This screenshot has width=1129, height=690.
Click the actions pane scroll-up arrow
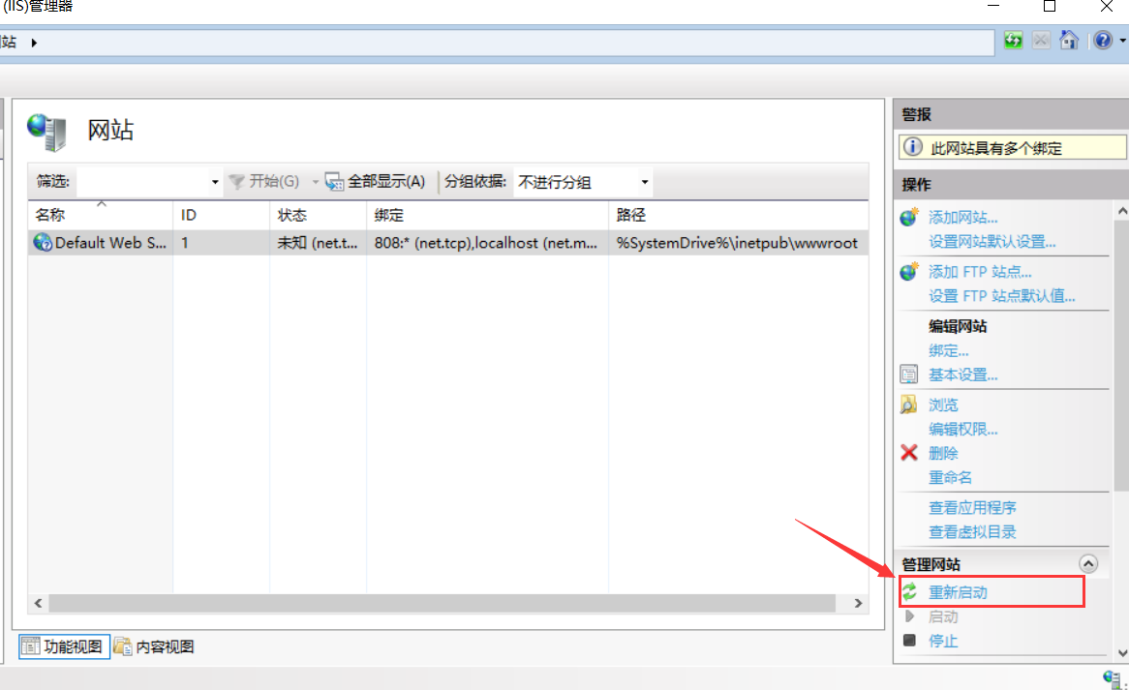pyautogui.click(x=1122, y=211)
